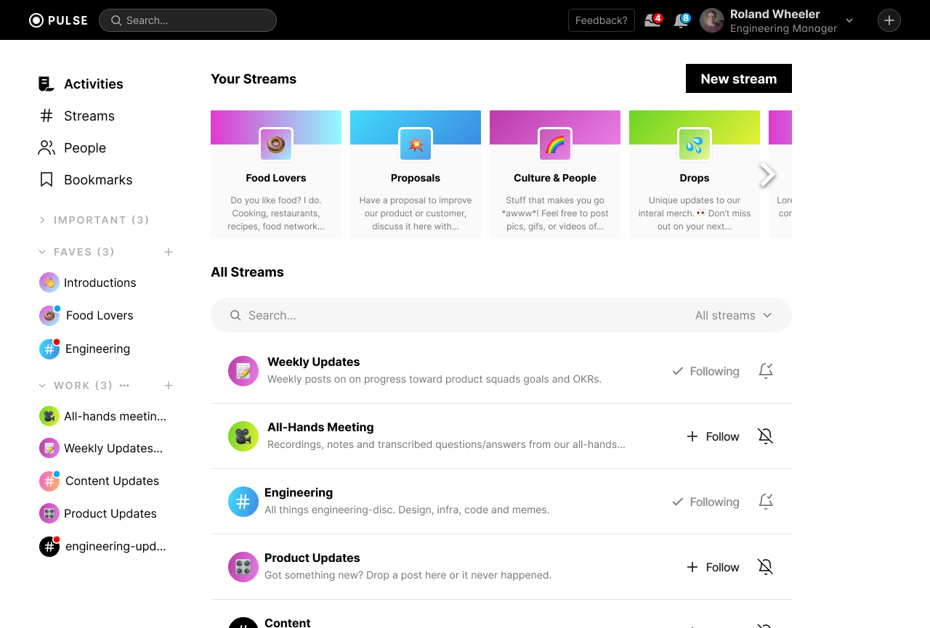Toggle notifications bell for Weekly Updates stream

click(x=765, y=371)
